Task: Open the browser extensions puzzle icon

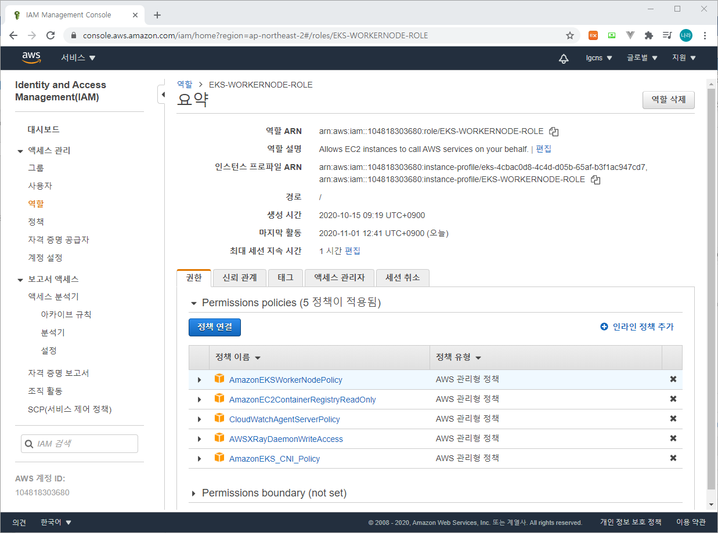Action: (649, 35)
